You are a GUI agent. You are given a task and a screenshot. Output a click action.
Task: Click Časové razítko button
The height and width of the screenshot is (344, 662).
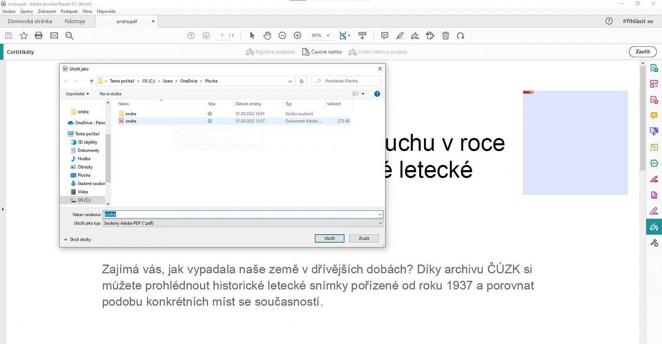point(322,52)
